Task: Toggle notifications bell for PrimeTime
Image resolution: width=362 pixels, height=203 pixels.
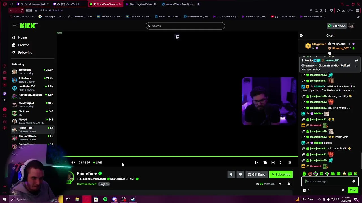Action: coord(231,175)
